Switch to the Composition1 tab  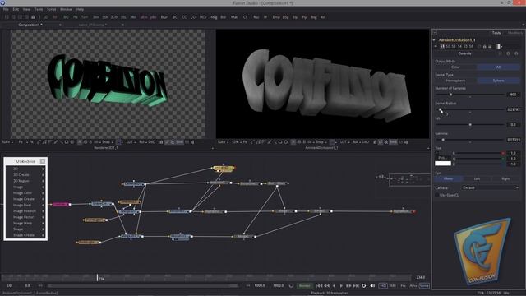[30, 25]
